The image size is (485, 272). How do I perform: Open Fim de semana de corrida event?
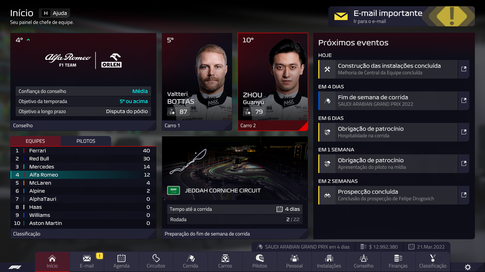click(x=388, y=100)
